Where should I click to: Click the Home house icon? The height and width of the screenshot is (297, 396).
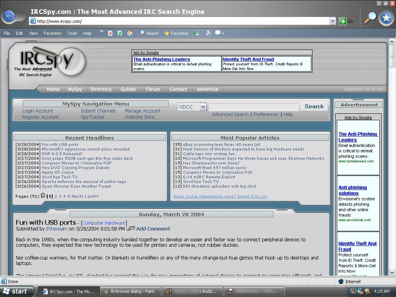click(x=130, y=33)
